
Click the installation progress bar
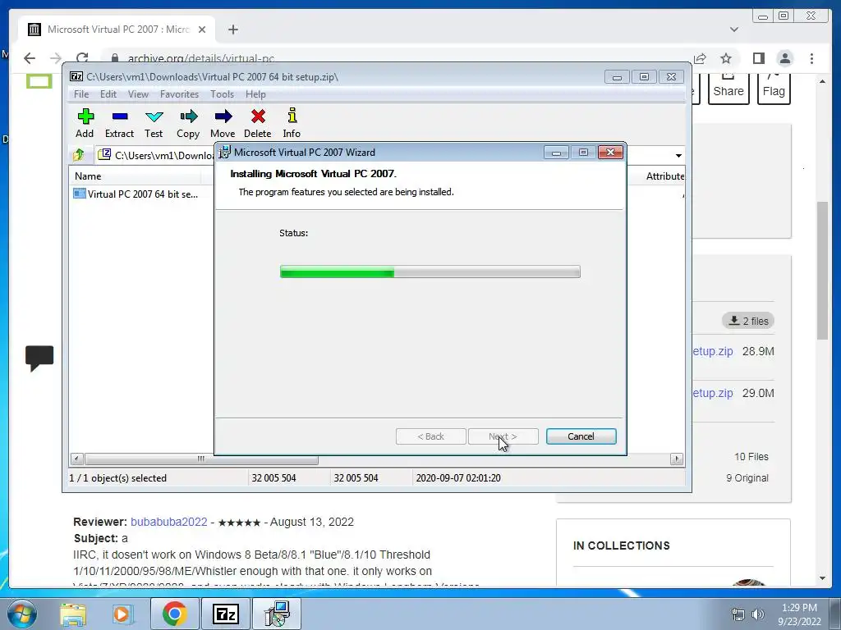pyautogui.click(x=430, y=272)
